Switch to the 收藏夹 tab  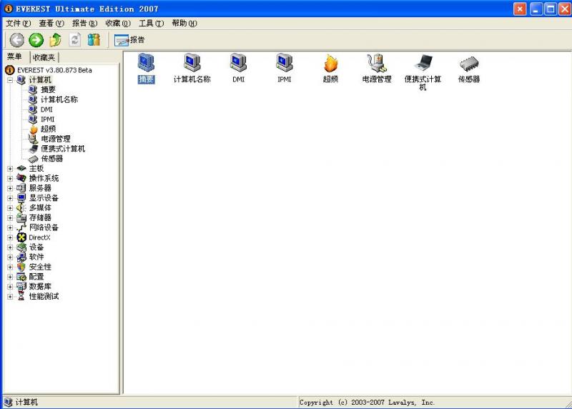click(44, 58)
